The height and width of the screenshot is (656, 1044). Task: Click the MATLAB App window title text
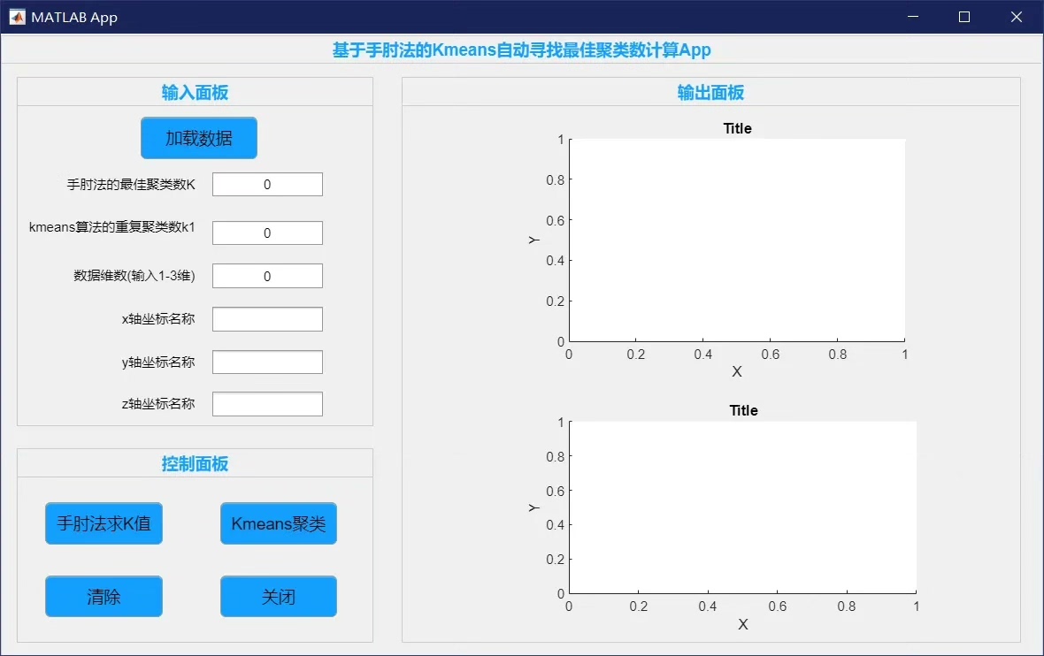[x=74, y=18]
